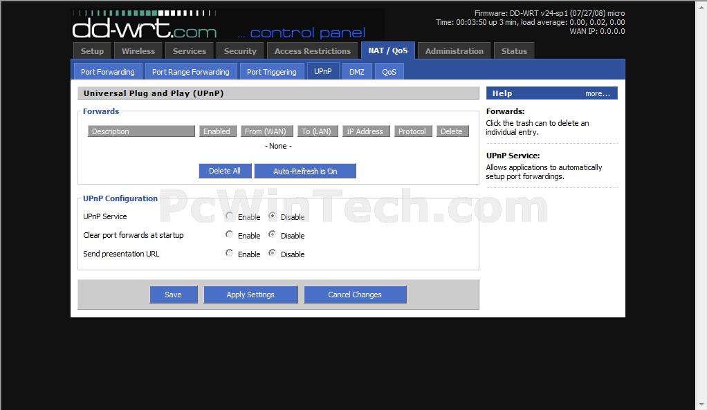Image resolution: width=707 pixels, height=410 pixels.
Task: Click the Delete column header
Action: [x=452, y=131]
